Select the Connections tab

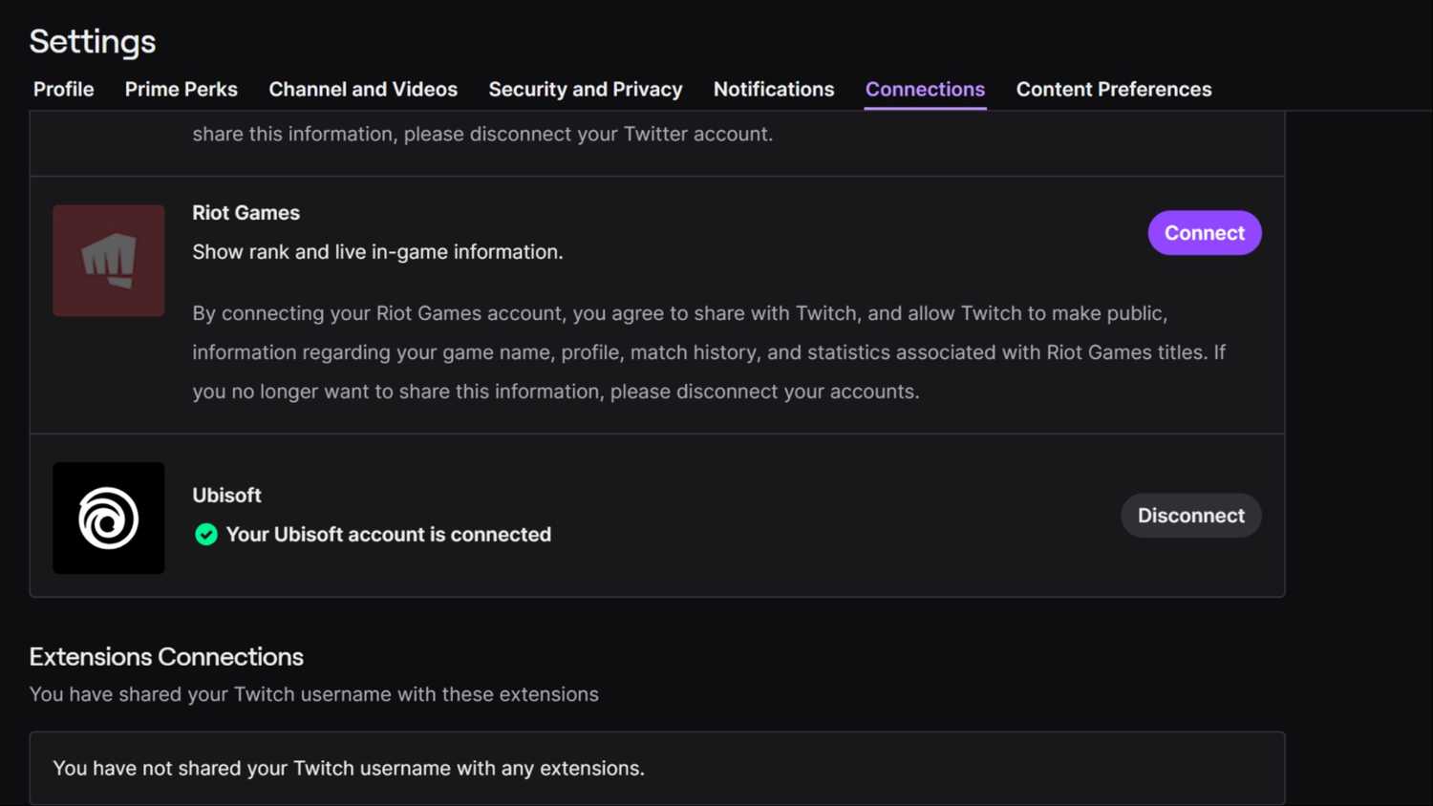pyautogui.click(x=925, y=89)
